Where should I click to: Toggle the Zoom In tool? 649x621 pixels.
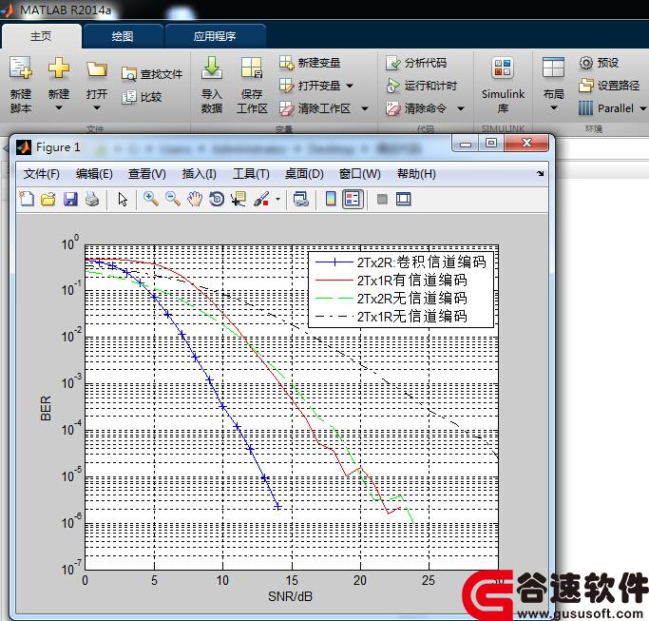coord(151,199)
